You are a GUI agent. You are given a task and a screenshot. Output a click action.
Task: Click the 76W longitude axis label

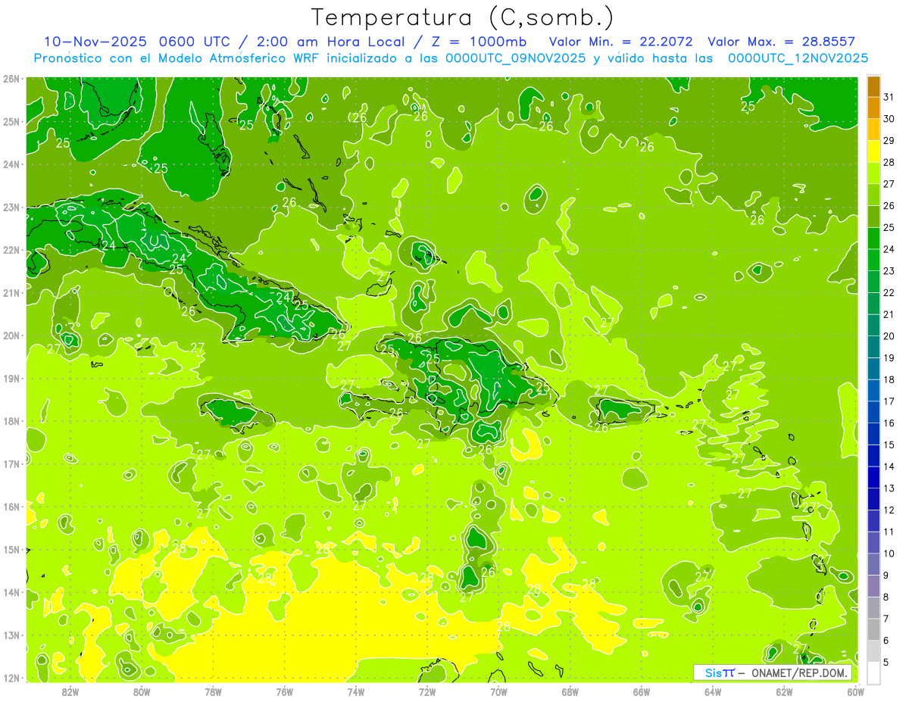pos(285,691)
